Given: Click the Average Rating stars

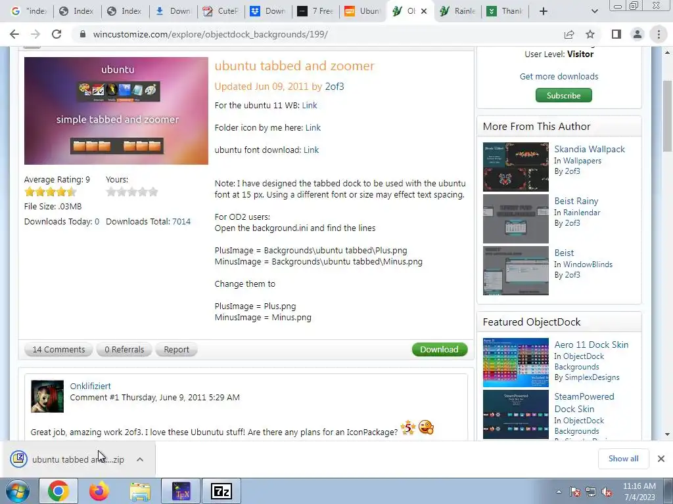Looking at the screenshot, I should point(50,192).
